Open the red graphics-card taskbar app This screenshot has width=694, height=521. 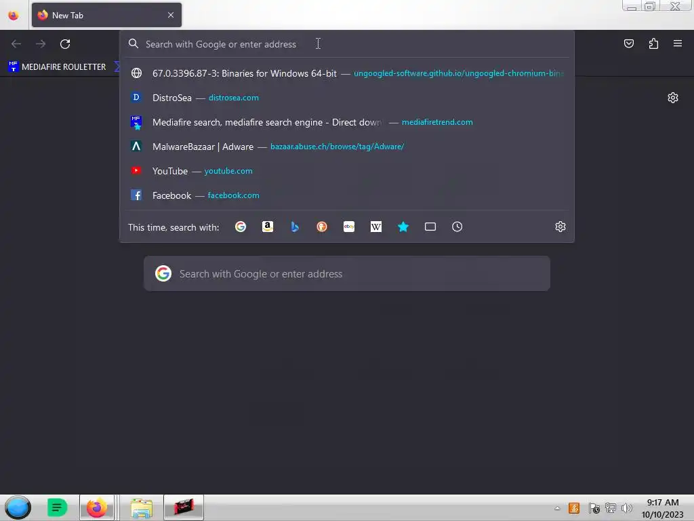pyautogui.click(x=184, y=507)
